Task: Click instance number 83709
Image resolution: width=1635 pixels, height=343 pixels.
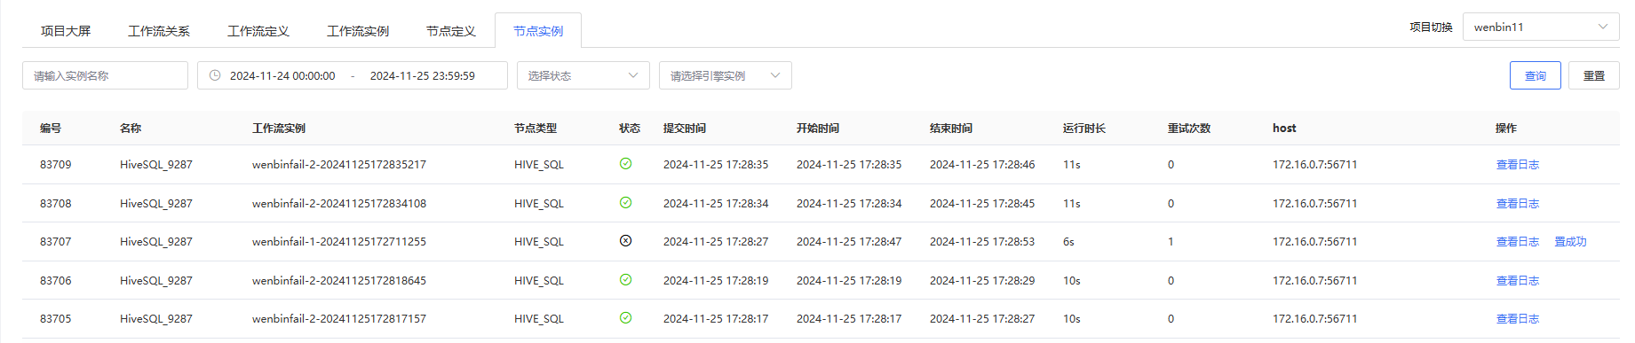Action: pos(56,165)
